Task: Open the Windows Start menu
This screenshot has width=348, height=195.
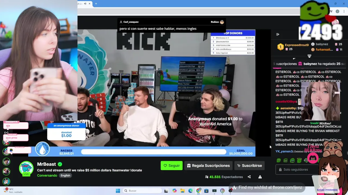Action: click(118, 191)
